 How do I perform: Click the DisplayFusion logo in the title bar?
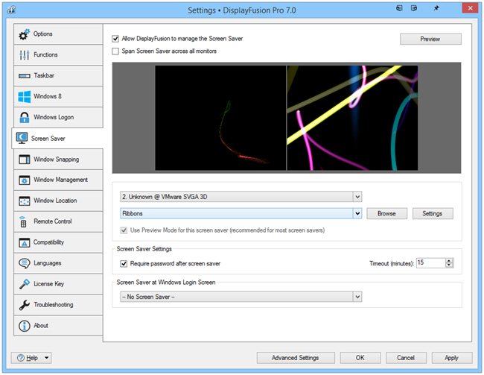click(x=12, y=10)
